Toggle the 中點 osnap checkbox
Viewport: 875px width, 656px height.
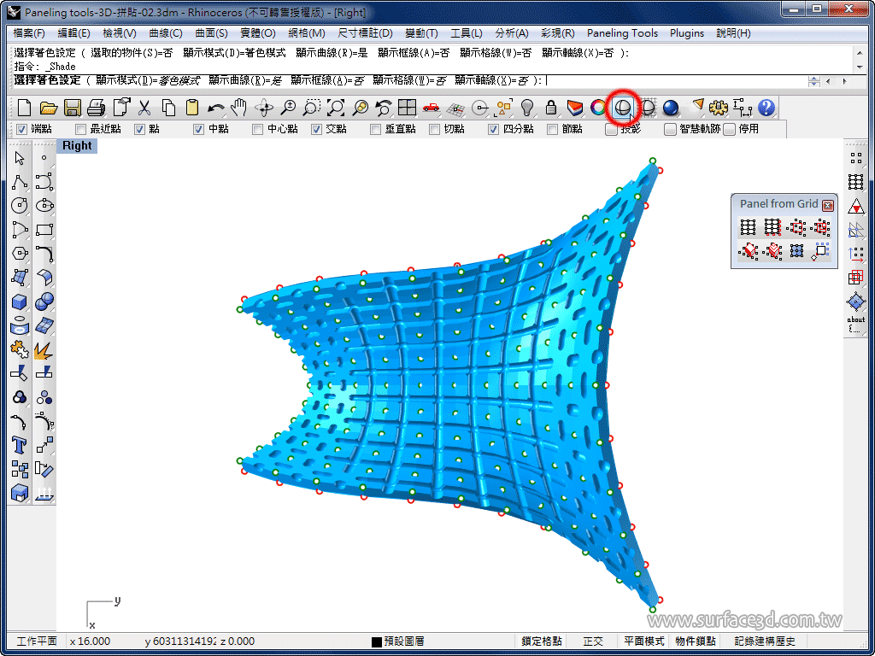pos(198,130)
